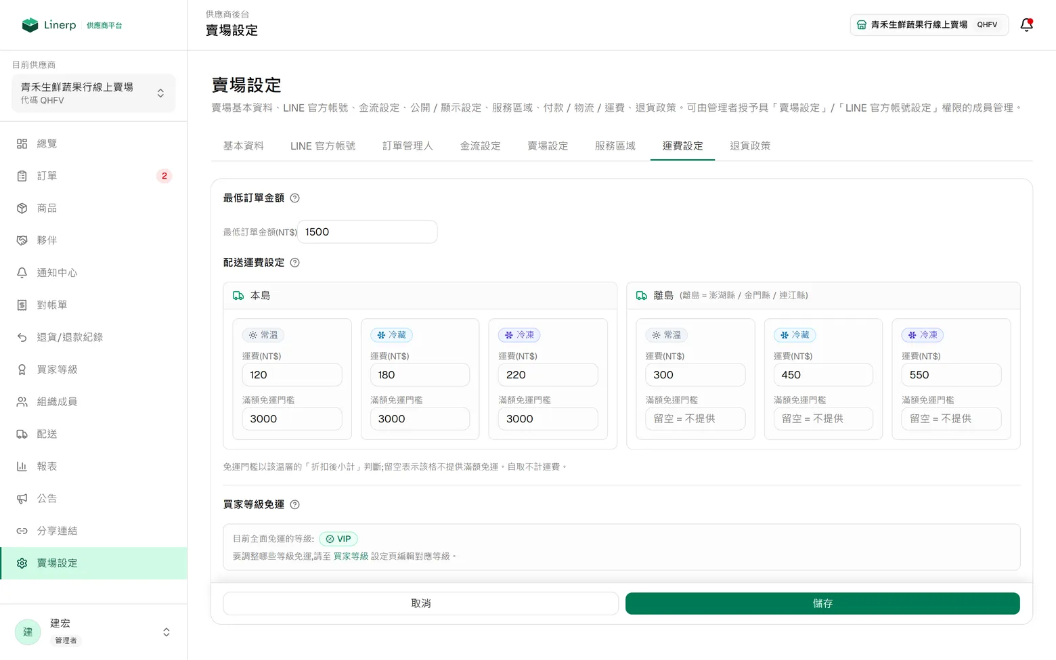The height and width of the screenshot is (660, 1056).
Task: Click the 對帳單 receipt icon
Action: click(x=22, y=305)
